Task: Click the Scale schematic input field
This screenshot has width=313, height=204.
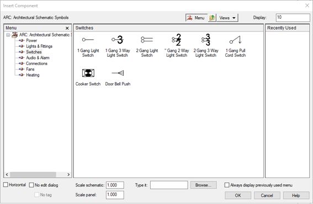Action: point(115,185)
